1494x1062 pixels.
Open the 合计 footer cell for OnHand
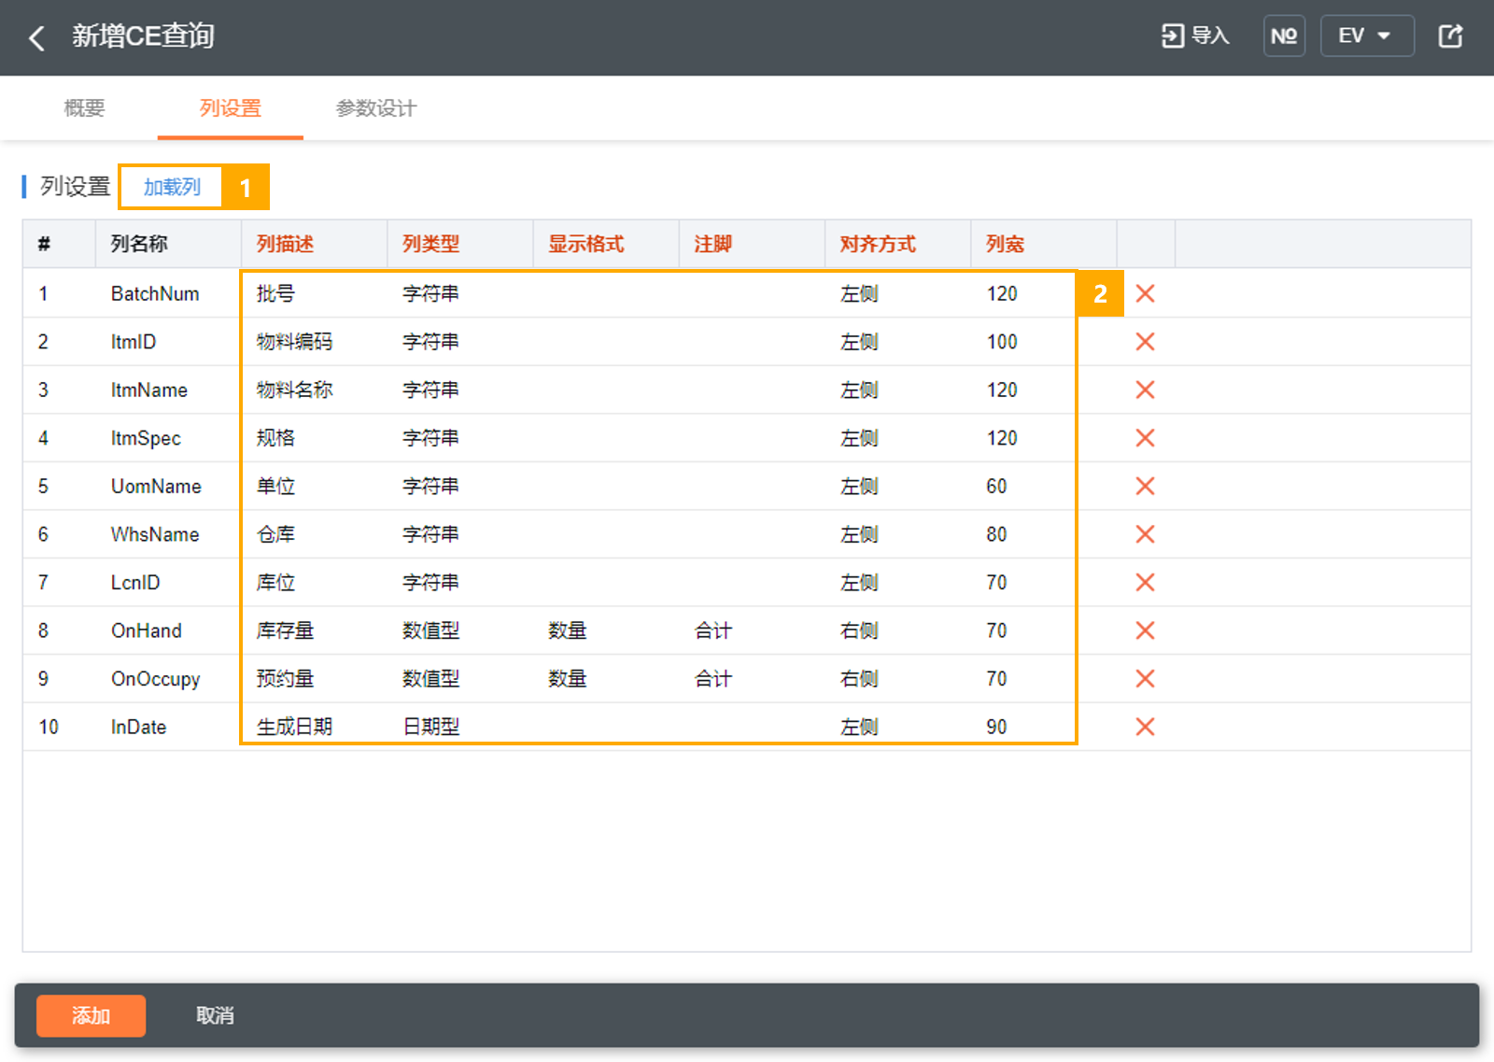tap(752, 630)
